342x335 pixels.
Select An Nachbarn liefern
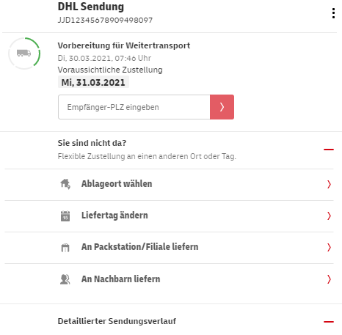click(169, 279)
